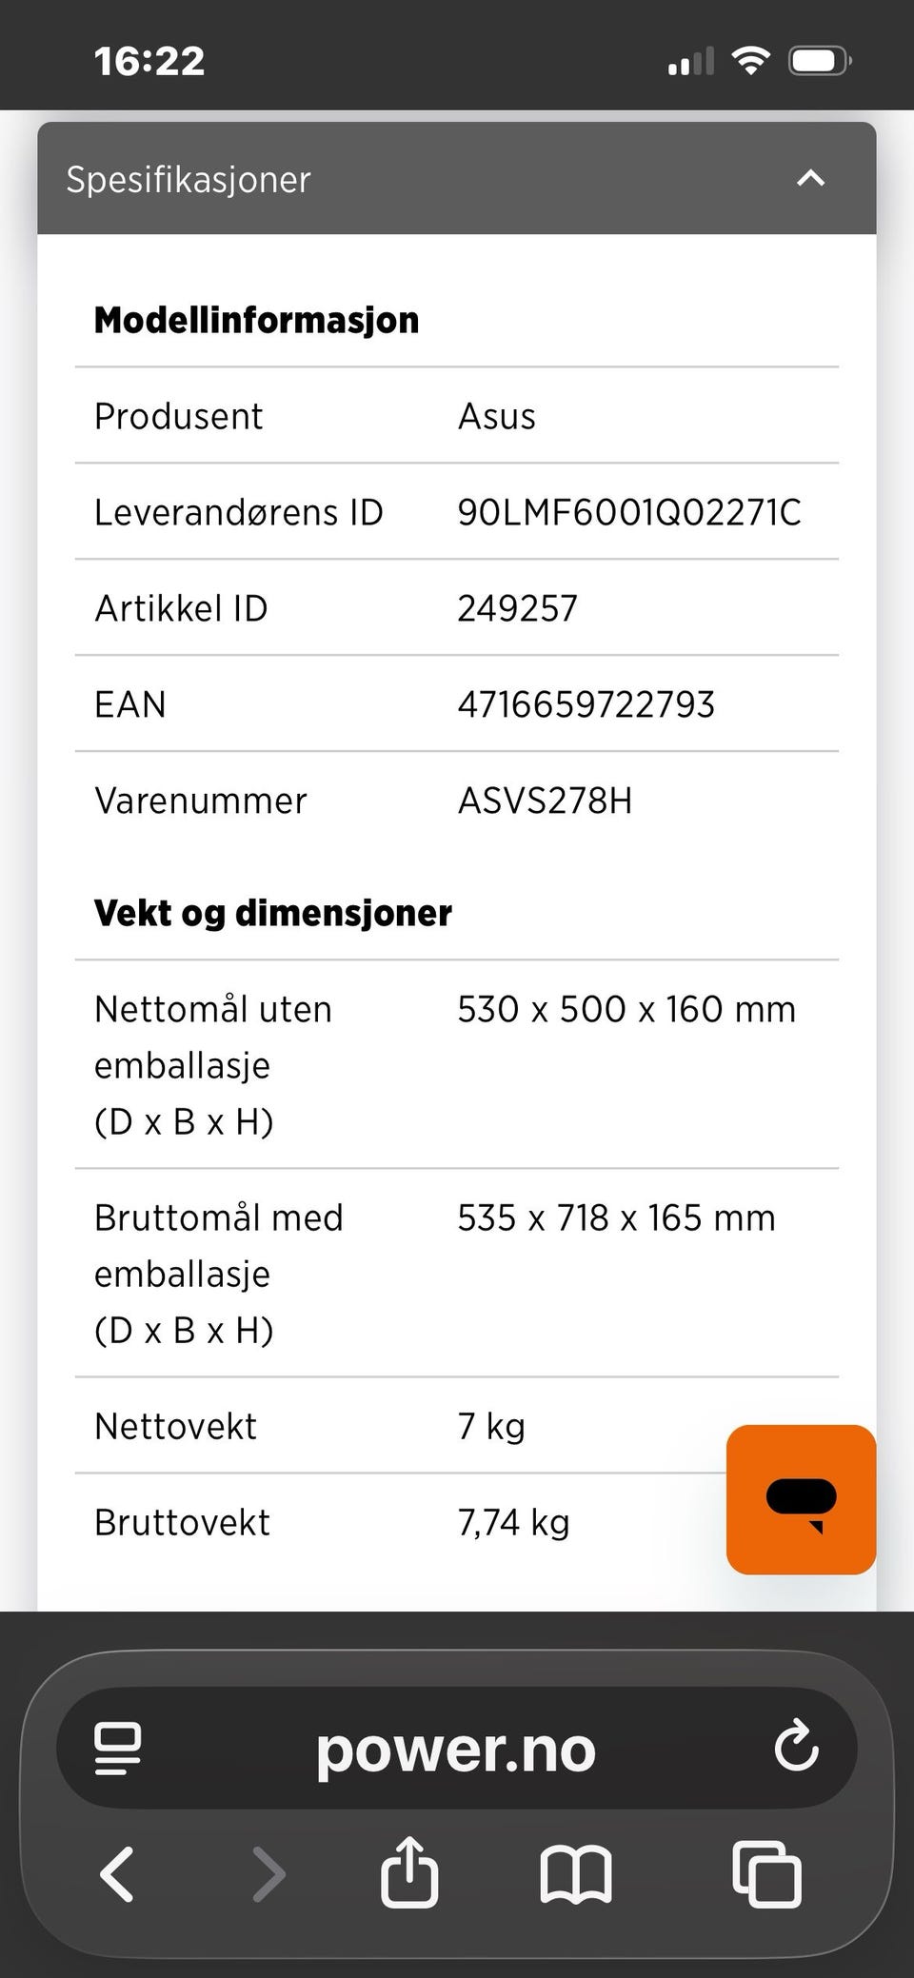Go back to previous page

(117, 1873)
